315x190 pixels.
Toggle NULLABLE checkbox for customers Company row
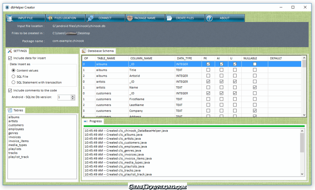(255, 111)
